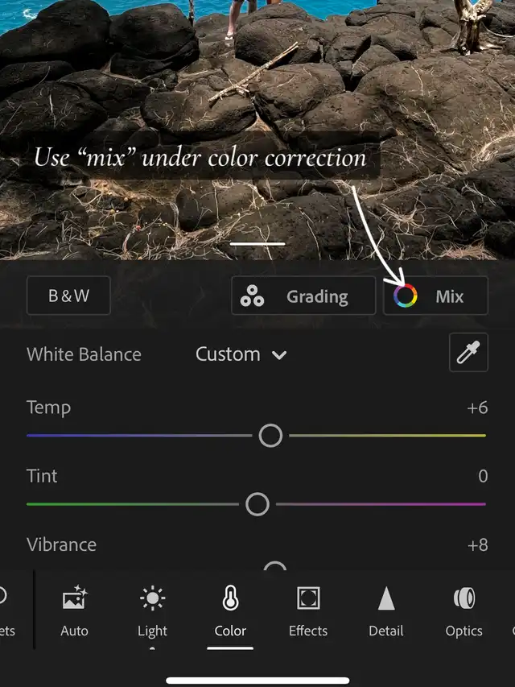Toggle the B&W black and white mode
The height and width of the screenshot is (687, 515).
click(x=68, y=296)
